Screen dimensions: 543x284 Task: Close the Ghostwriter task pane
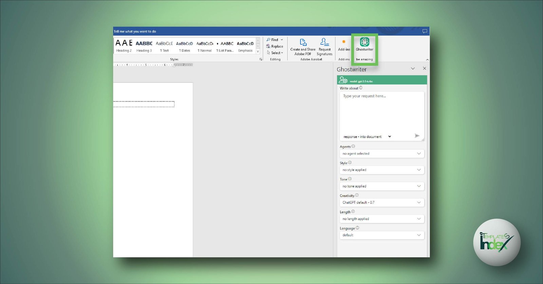[424, 68]
